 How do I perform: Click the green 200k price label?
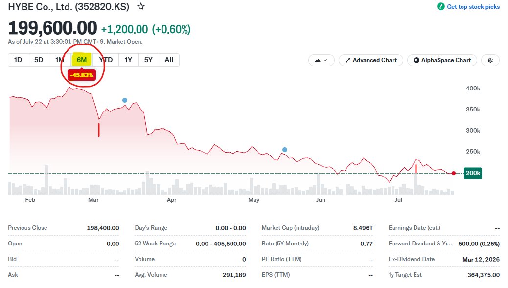473,173
